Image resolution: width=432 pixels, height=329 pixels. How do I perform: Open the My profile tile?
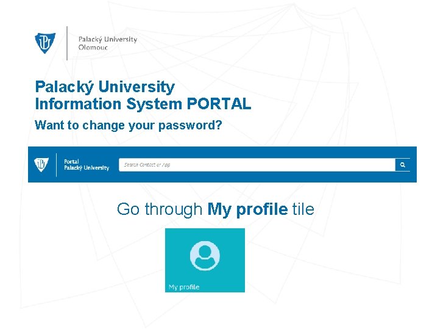[205, 260]
